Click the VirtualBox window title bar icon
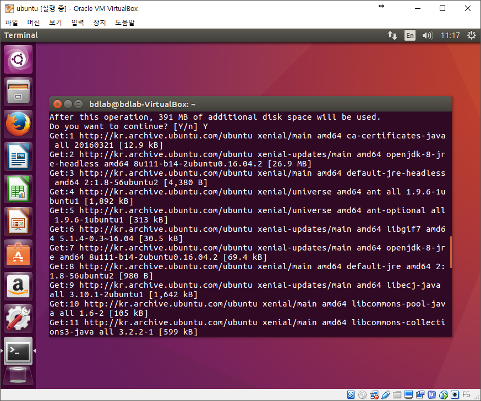The width and height of the screenshot is (481, 401). pos(9,8)
